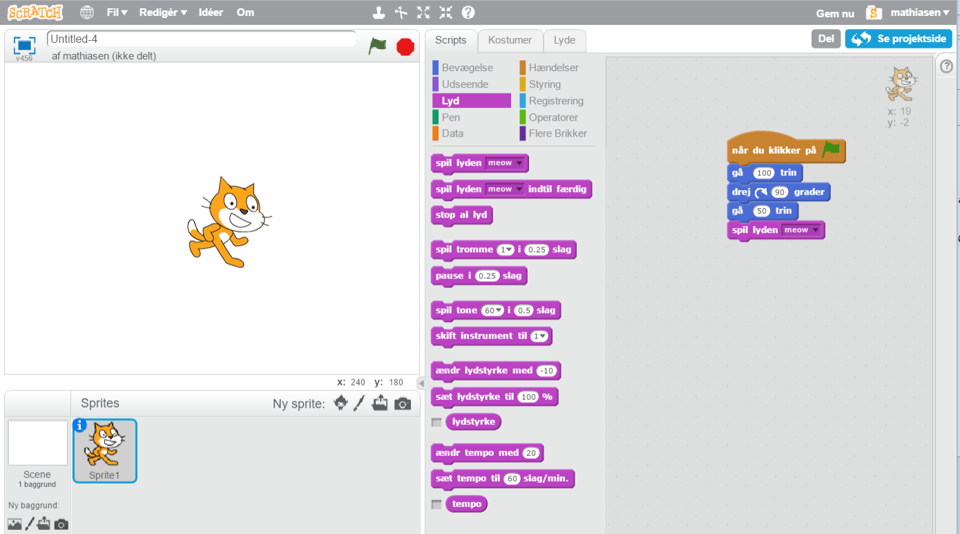960x534 pixels.
Task: Click the Se projektside button
Action: coord(899,39)
